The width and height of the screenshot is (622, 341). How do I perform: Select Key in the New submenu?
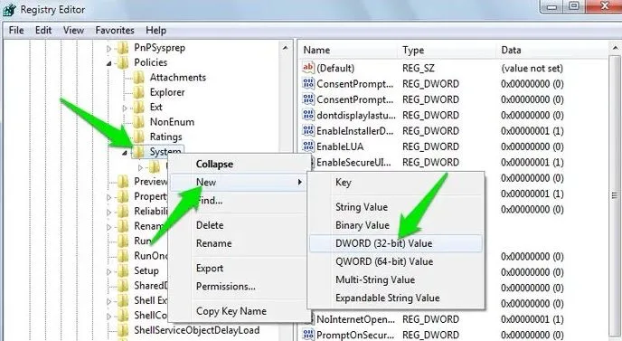tap(396, 182)
